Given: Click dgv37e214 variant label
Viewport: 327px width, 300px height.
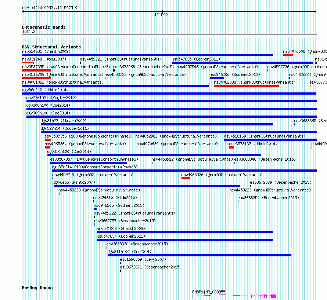Looking at the screenshot, I should [x=95, y=167].
